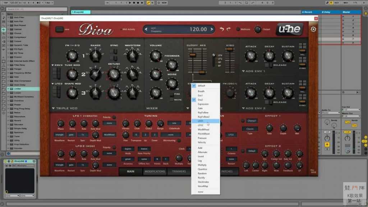Select ModWheel in modulation source menu

[206, 129]
